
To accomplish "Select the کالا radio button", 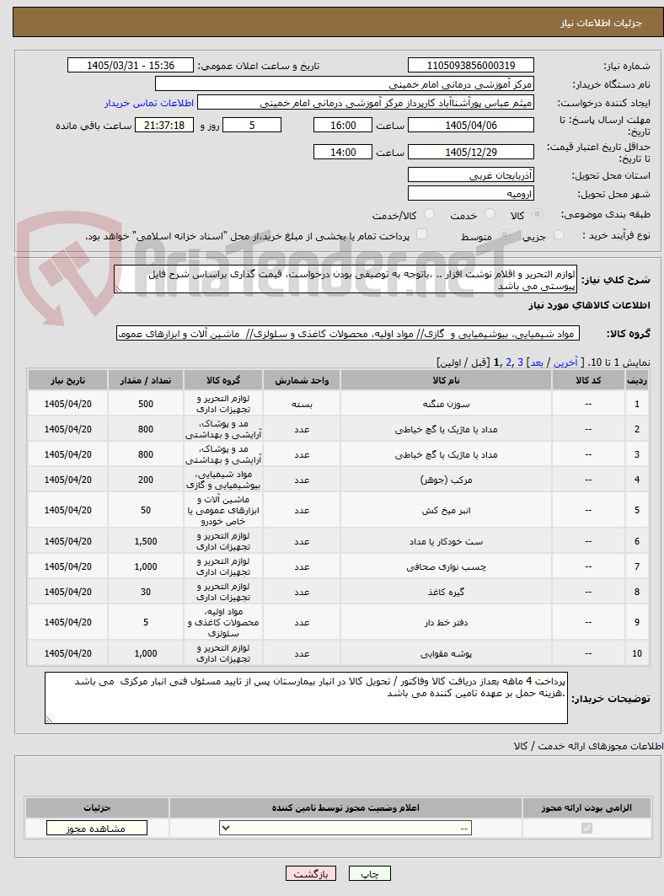I will [537, 214].
